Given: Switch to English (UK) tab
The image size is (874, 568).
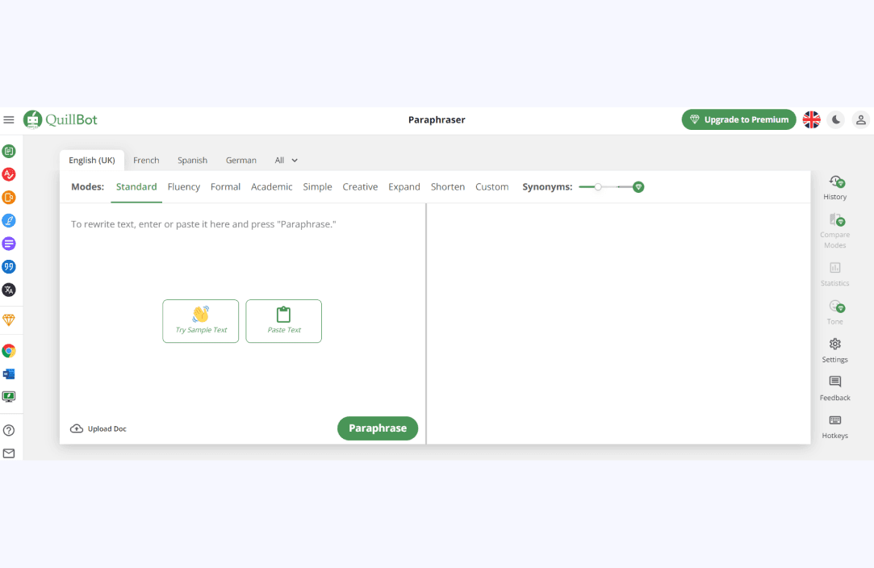Looking at the screenshot, I should coord(92,161).
